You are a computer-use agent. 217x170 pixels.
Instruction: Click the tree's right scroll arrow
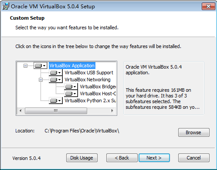click(112, 111)
